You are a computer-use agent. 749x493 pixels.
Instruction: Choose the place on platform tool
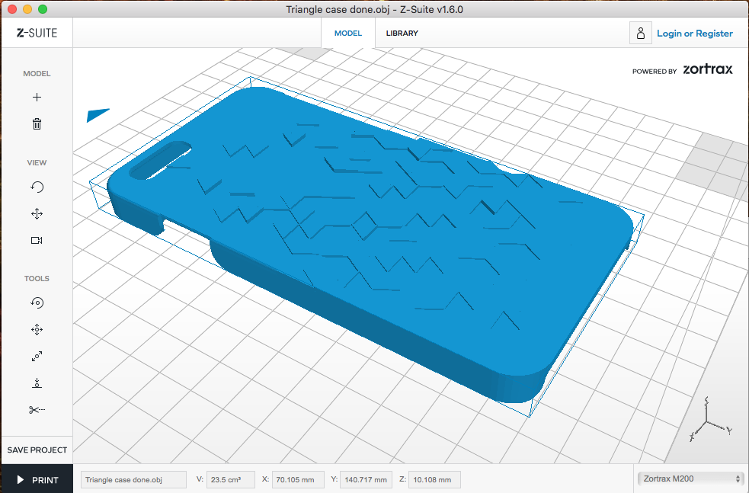37,383
